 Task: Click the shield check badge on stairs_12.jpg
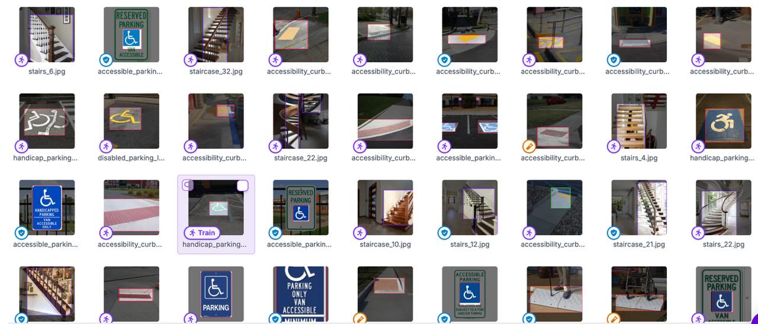[445, 233]
